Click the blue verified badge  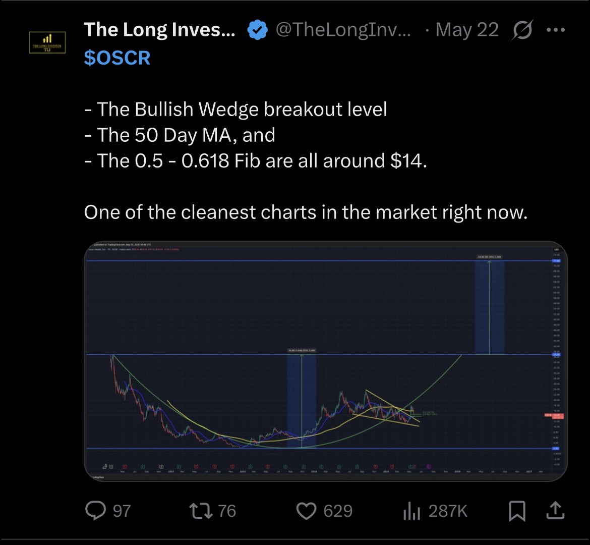pos(257,30)
